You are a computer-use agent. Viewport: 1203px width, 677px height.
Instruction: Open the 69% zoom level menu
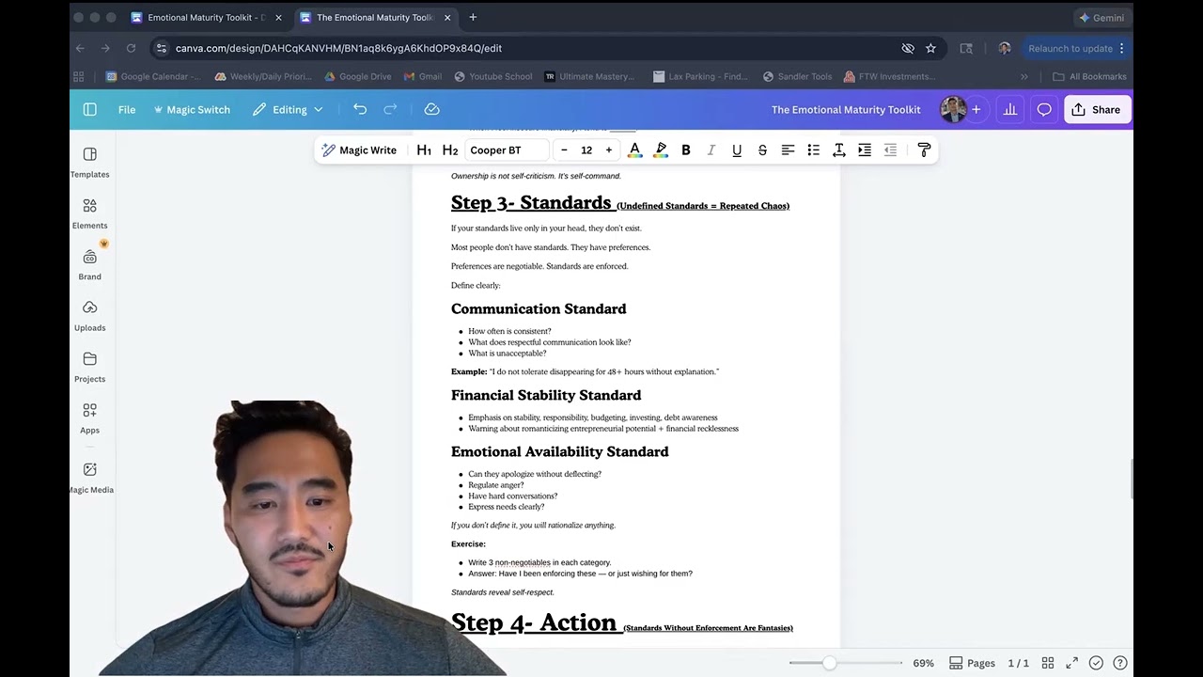click(923, 663)
